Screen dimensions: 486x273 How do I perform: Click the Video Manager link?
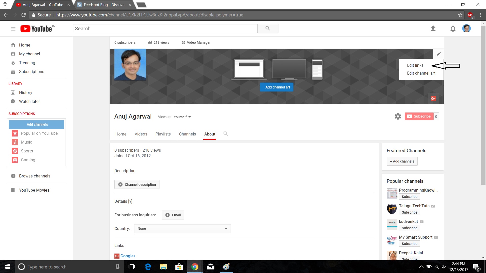pos(196,42)
